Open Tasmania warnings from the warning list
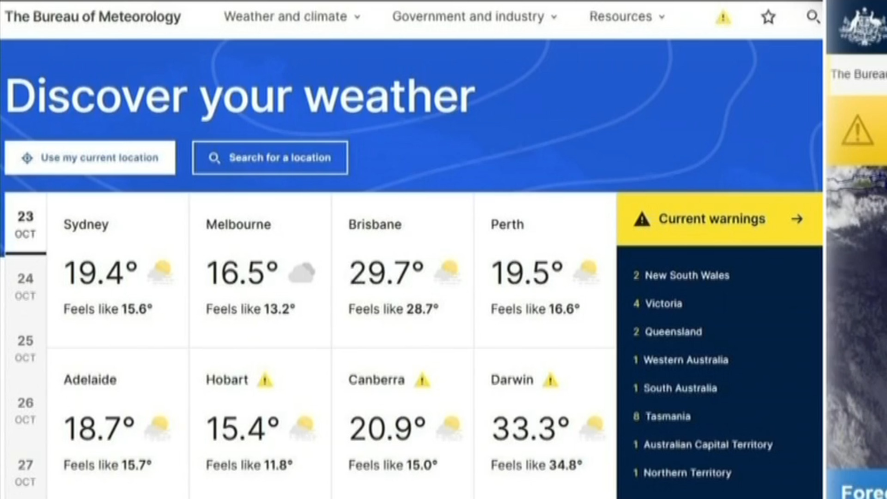The width and height of the screenshot is (887, 499). [668, 416]
